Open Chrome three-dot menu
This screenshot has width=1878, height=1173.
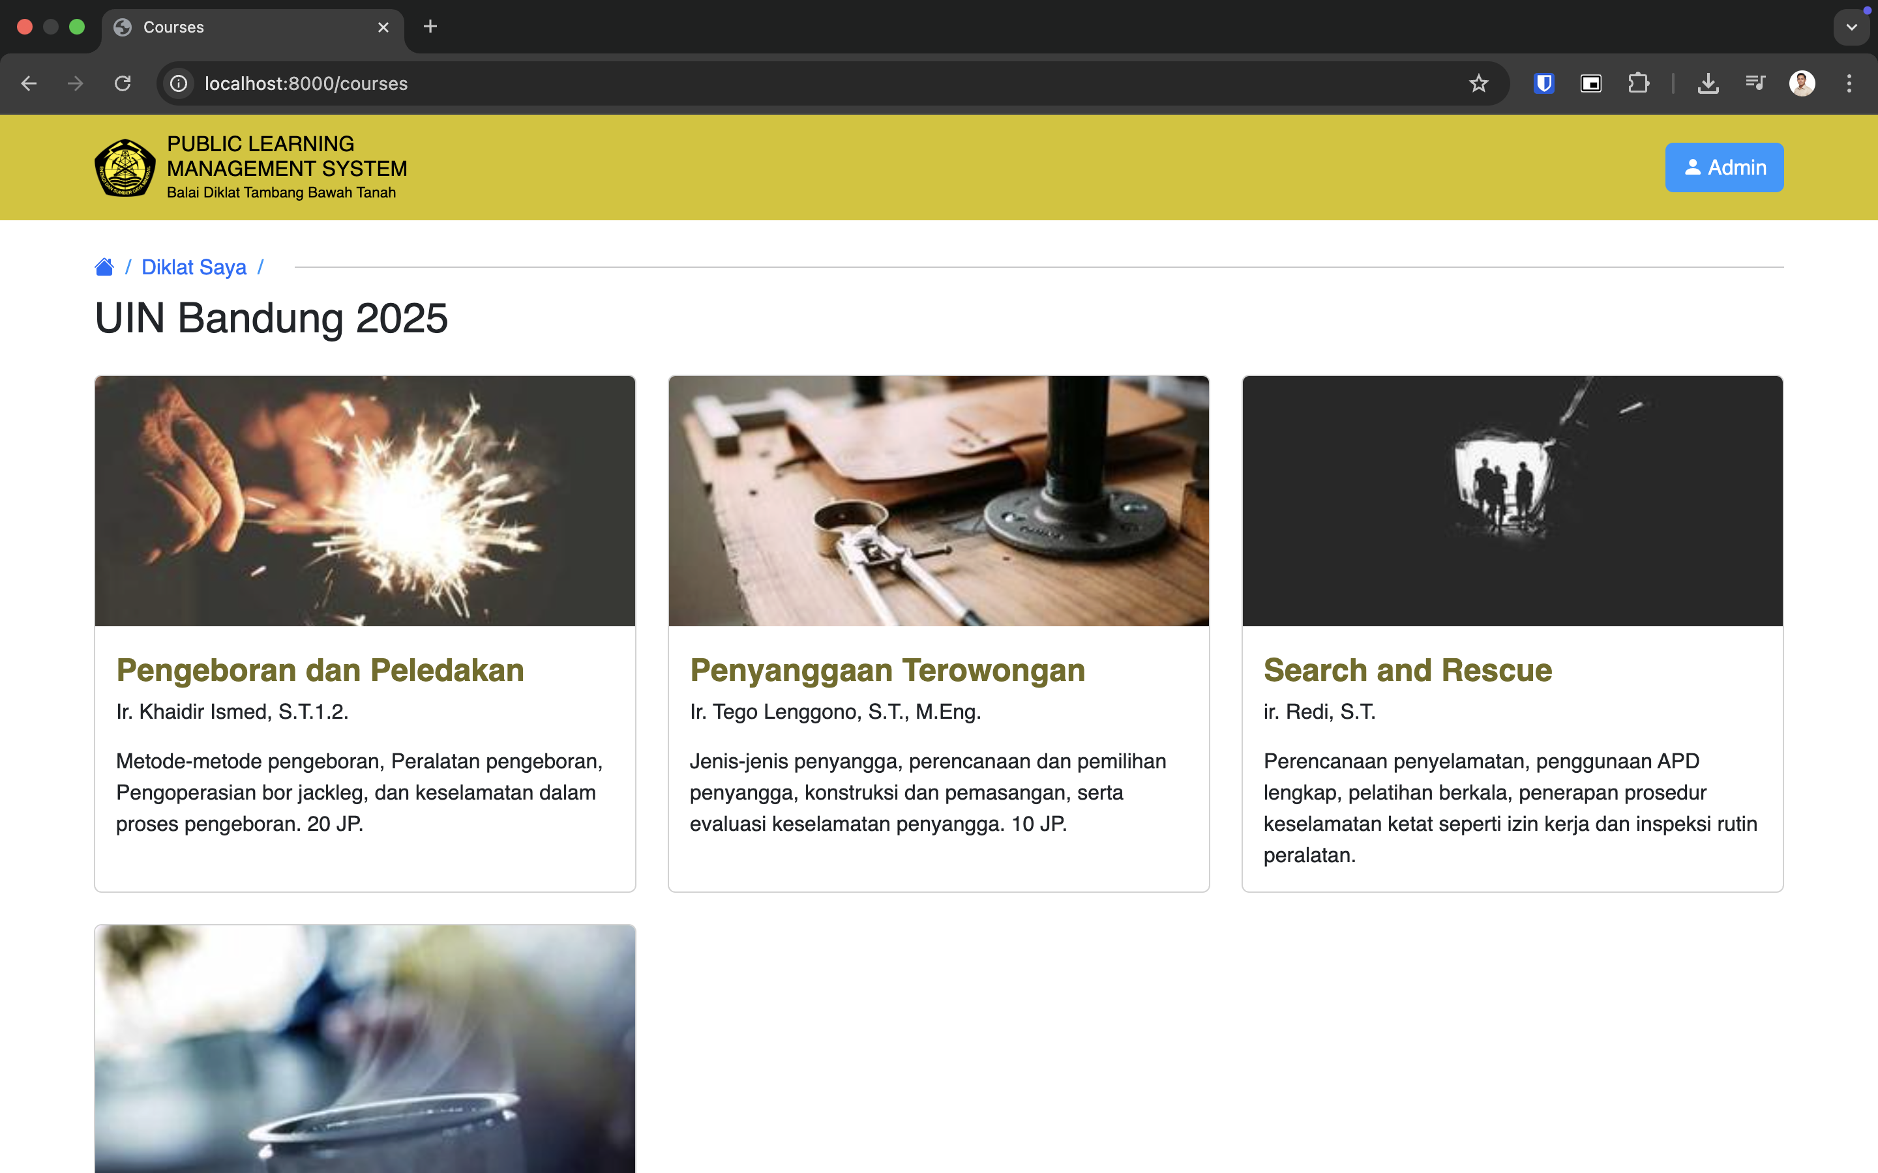(x=1849, y=83)
